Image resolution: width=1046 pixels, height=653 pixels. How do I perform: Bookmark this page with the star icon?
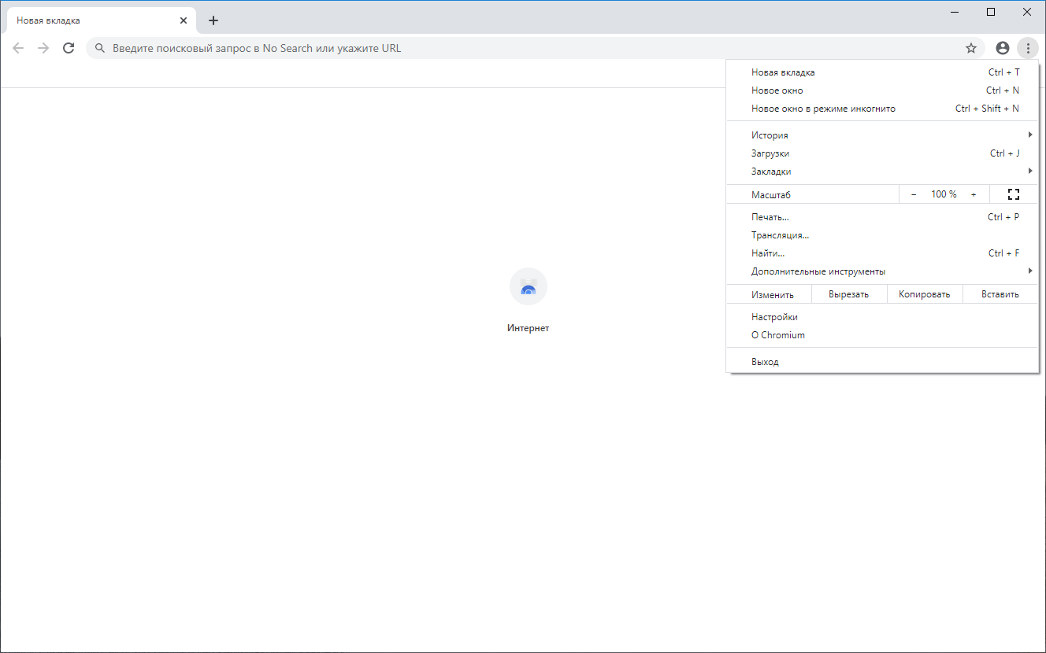(971, 48)
